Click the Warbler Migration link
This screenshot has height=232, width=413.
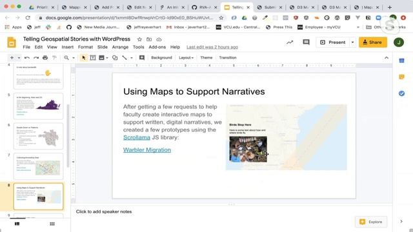click(147, 150)
